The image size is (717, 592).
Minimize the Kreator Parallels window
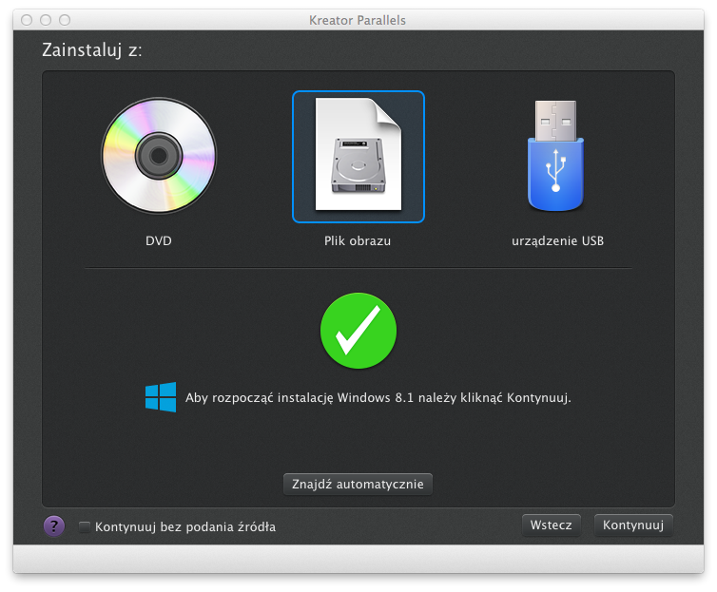coord(46,20)
